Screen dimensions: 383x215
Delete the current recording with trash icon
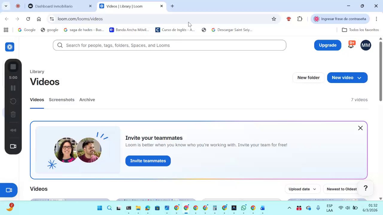pos(13,114)
